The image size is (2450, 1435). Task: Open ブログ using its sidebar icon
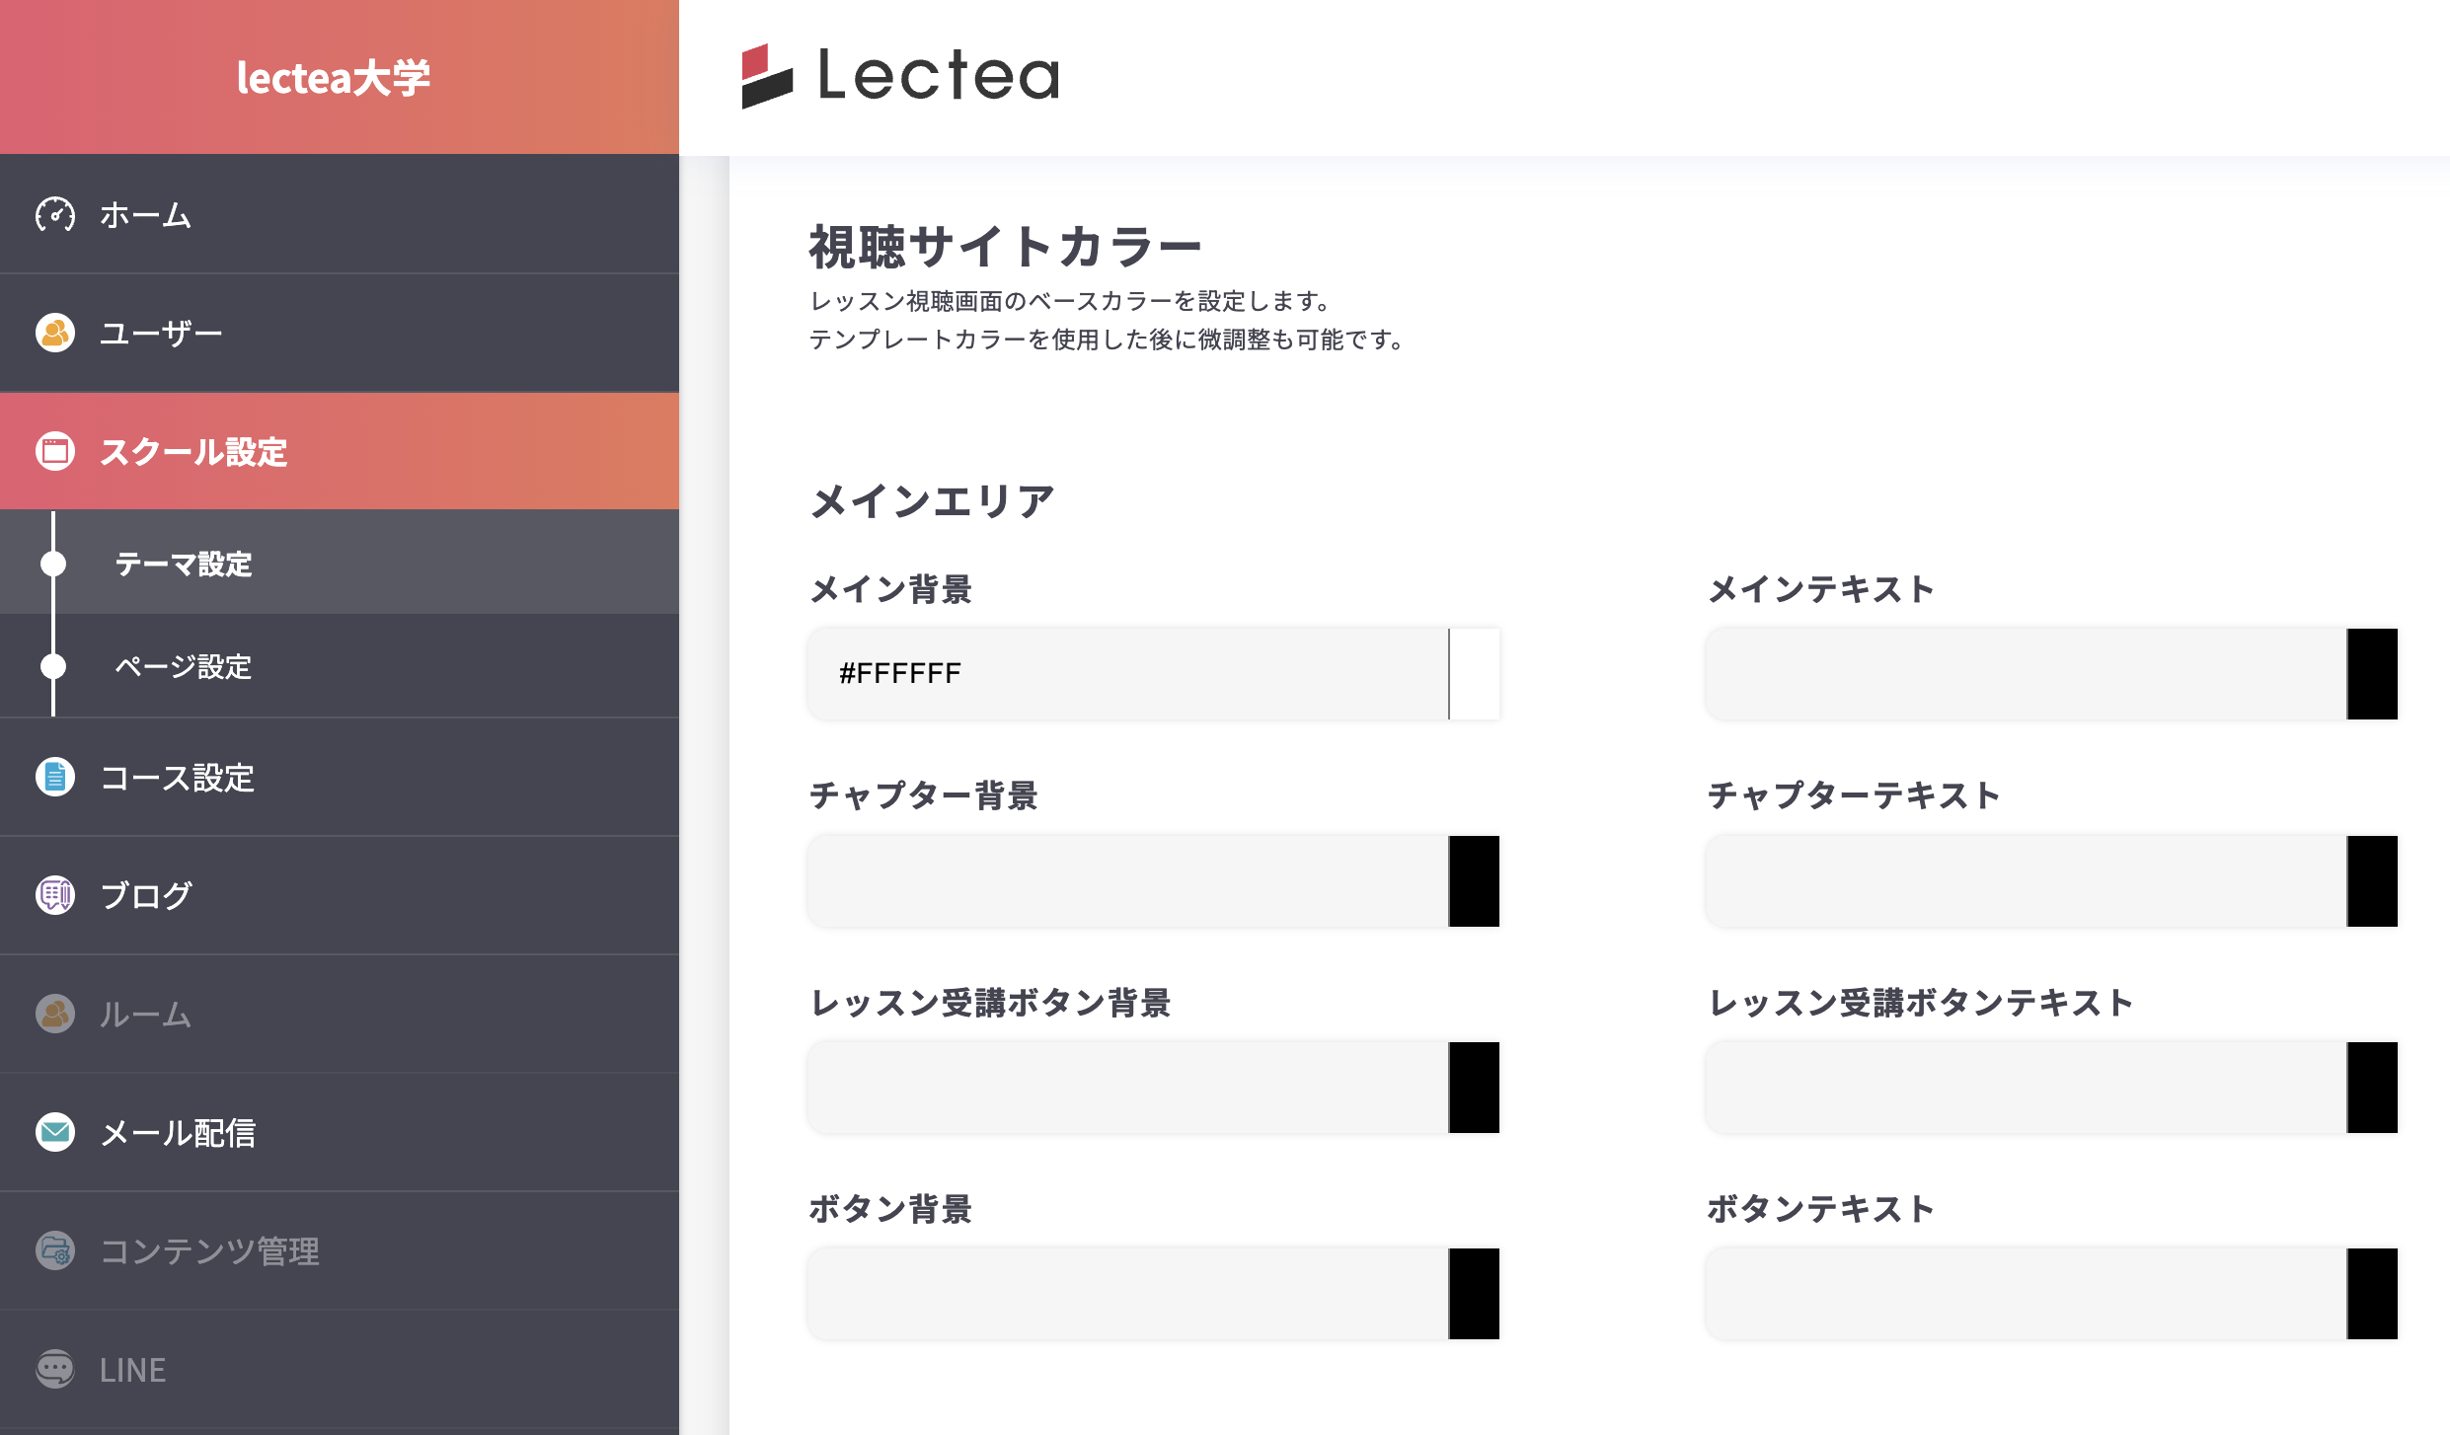(x=56, y=895)
